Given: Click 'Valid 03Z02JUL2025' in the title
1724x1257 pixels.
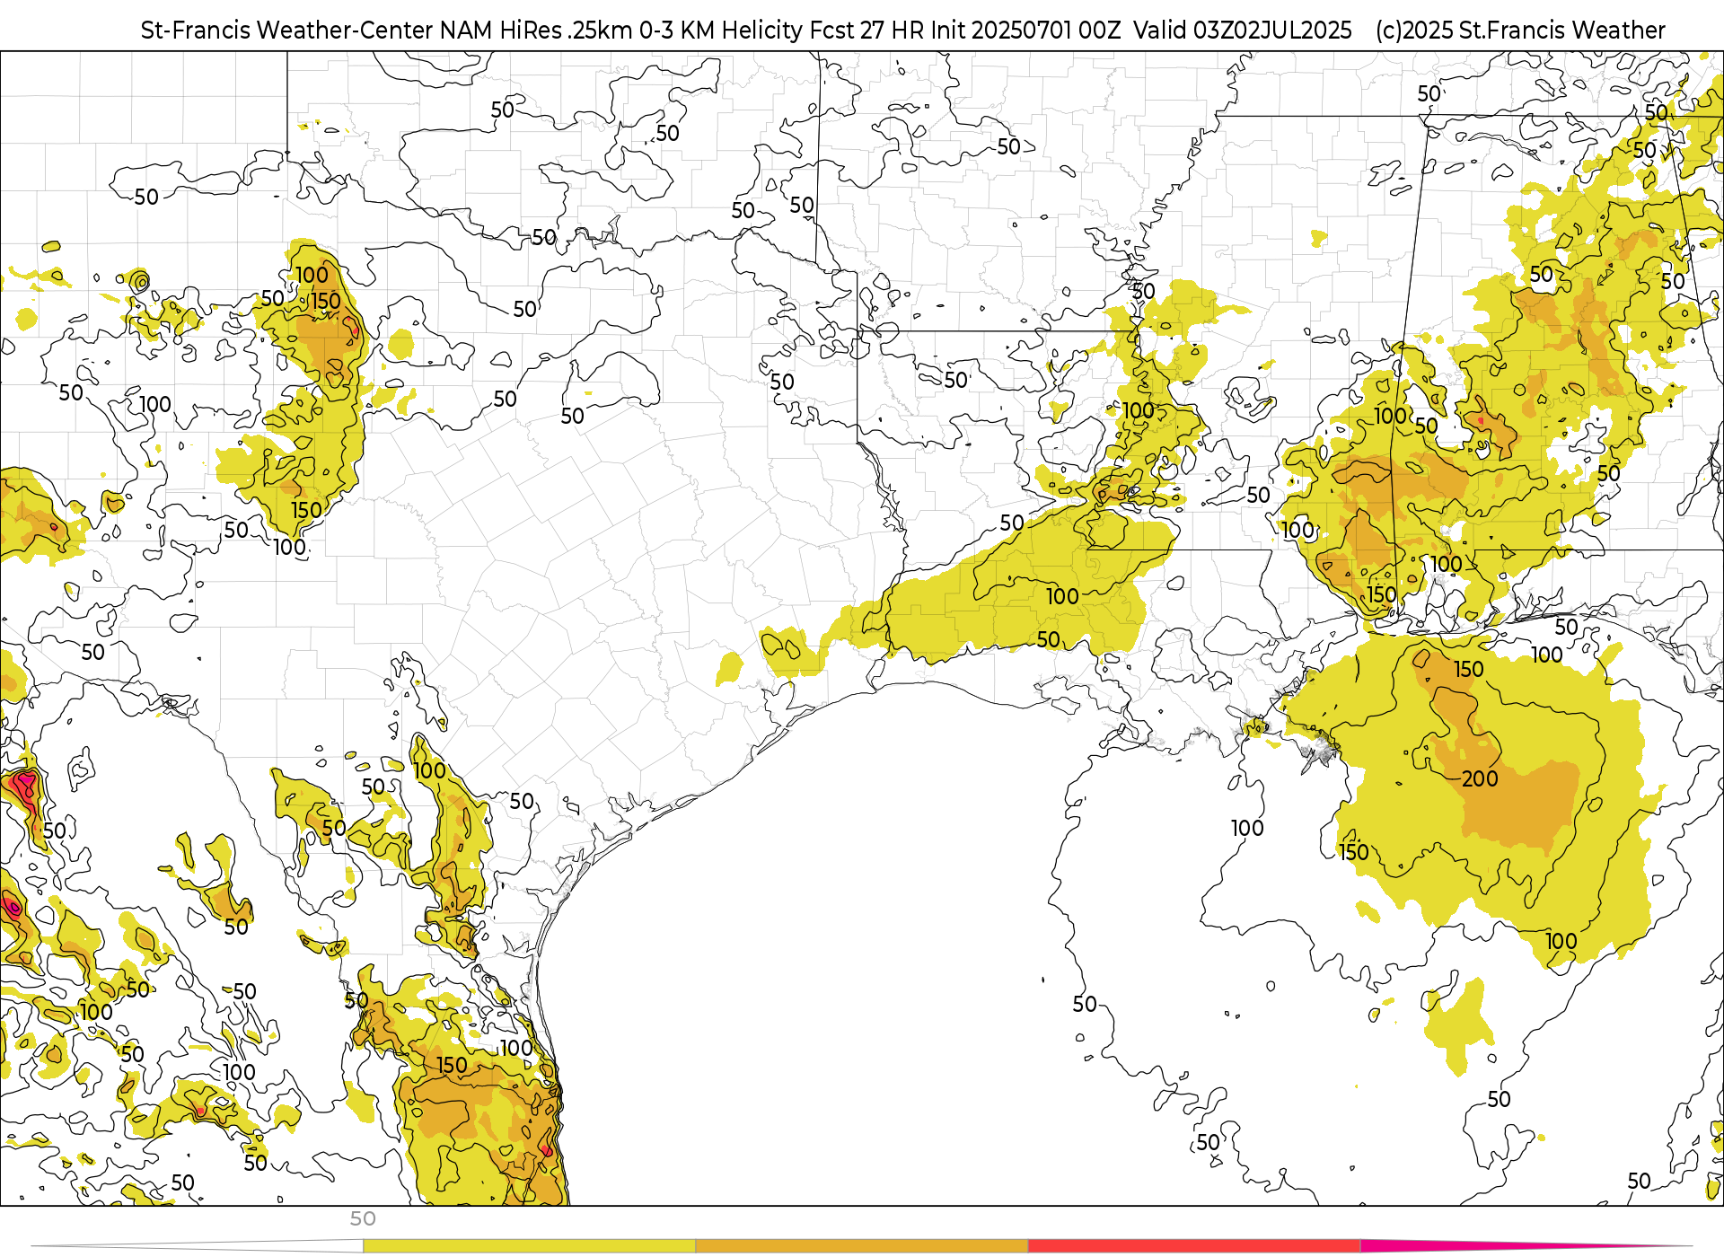Looking at the screenshot, I should tap(1243, 31).
